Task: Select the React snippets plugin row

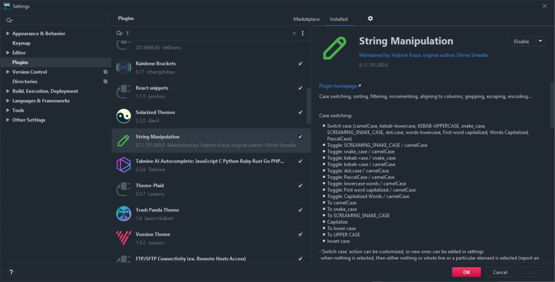Action: 211,92
